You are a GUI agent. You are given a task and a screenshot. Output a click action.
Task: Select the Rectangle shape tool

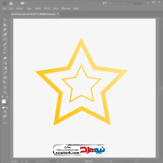tap(5, 40)
